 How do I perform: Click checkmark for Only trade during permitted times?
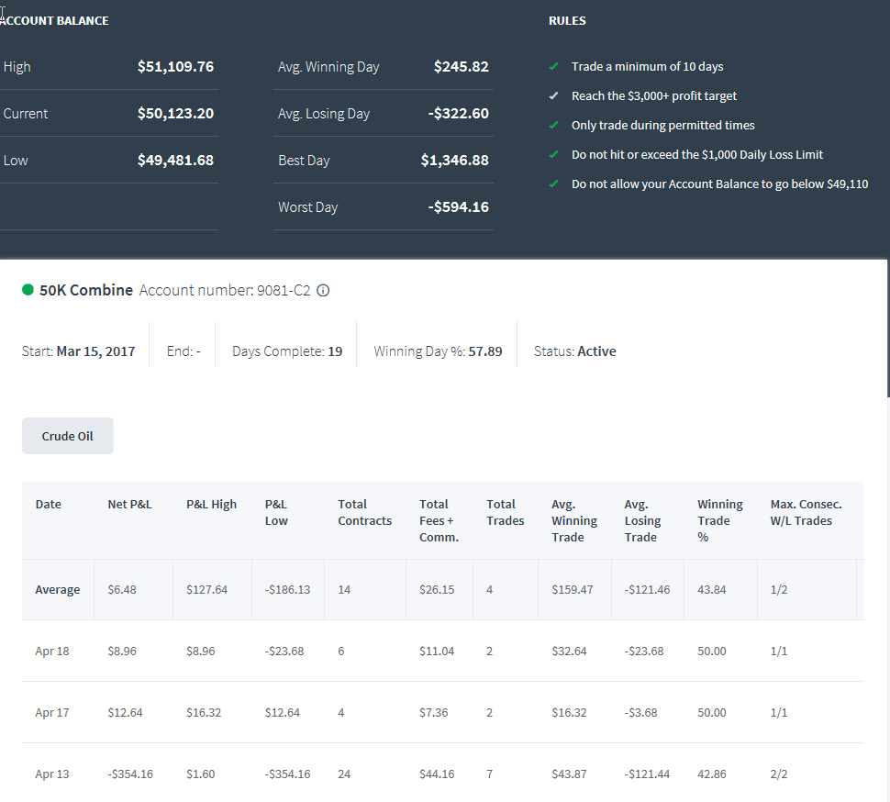coord(554,126)
